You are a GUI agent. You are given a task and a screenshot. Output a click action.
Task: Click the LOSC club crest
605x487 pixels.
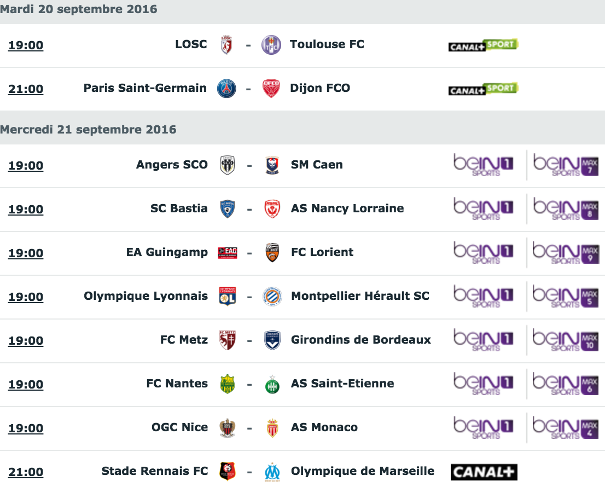tap(226, 45)
